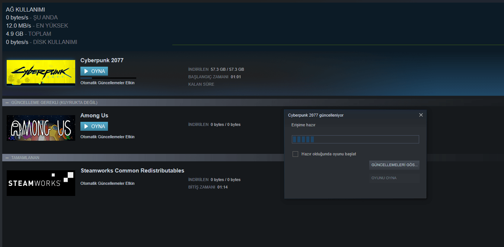Click OYNA play button for Among Us
Viewport: 504px width, 247px height.
coord(94,126)
